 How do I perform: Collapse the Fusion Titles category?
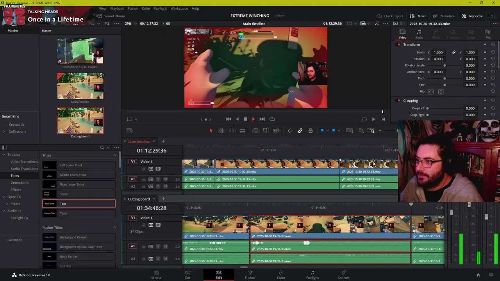coord(115,228)
